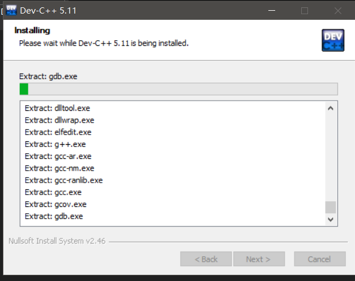The width and height of the screenshot is (355, 281).
Task: Select 'Extract: dlltool.exe' log line
Action: pyautogui.click(x=57, y=108)
